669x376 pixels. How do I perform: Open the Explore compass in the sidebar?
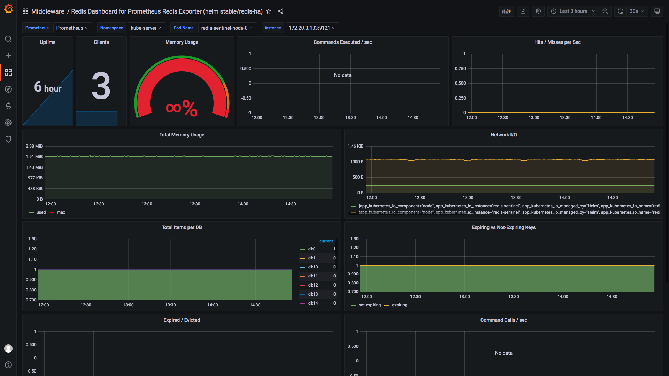point(8,89)
